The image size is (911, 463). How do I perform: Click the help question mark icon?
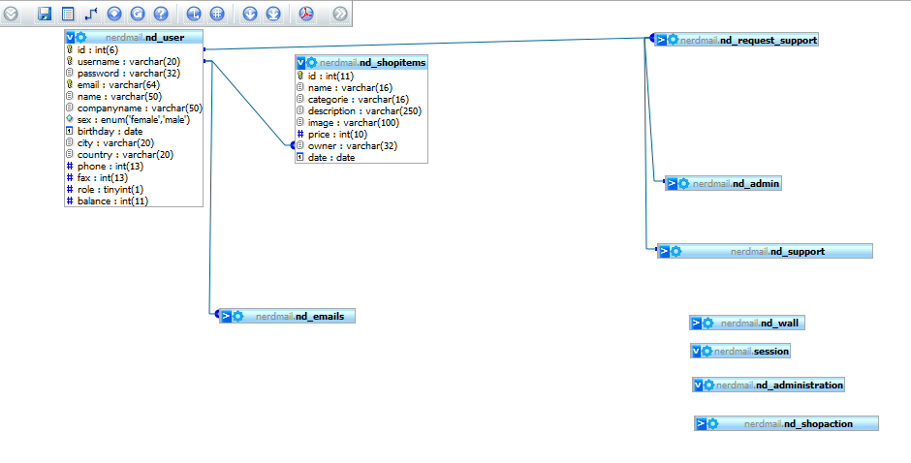point(161,14)
